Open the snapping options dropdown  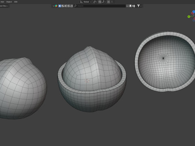[x=104, y=2]
